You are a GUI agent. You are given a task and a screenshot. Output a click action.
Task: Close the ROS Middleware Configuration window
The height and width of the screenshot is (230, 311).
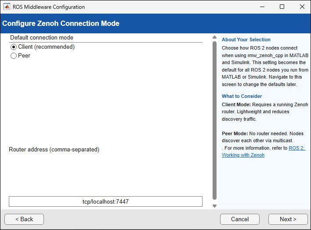(x=302, y=7)
